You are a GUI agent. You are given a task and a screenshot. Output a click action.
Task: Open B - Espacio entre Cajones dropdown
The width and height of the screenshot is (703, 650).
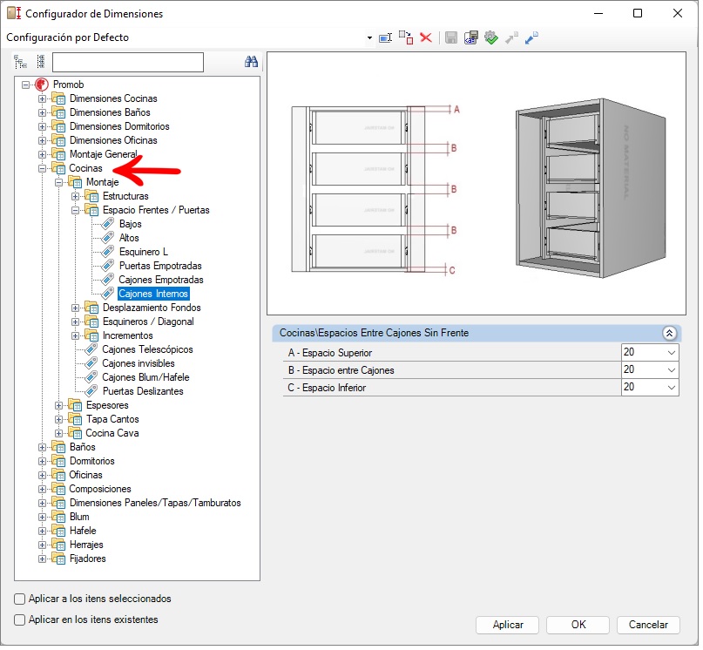[671, 370]
